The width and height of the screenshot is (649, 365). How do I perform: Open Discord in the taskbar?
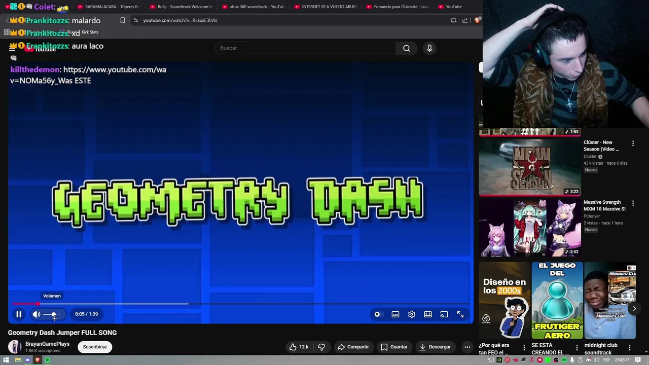click(x=28, y=360)
